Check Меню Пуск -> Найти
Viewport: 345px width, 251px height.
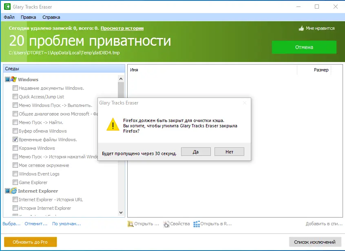pyautogui.click(x=15, y=122)
